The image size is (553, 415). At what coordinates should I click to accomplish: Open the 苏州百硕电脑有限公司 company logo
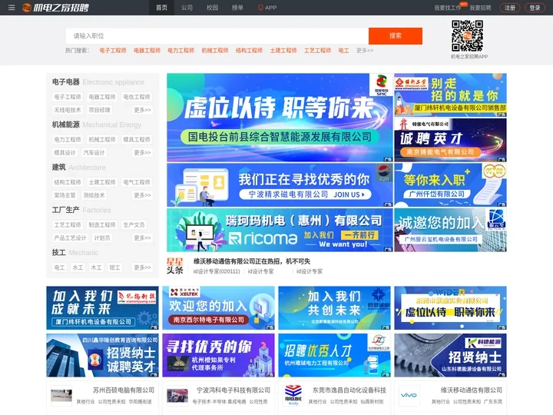[x=61, y=396]
